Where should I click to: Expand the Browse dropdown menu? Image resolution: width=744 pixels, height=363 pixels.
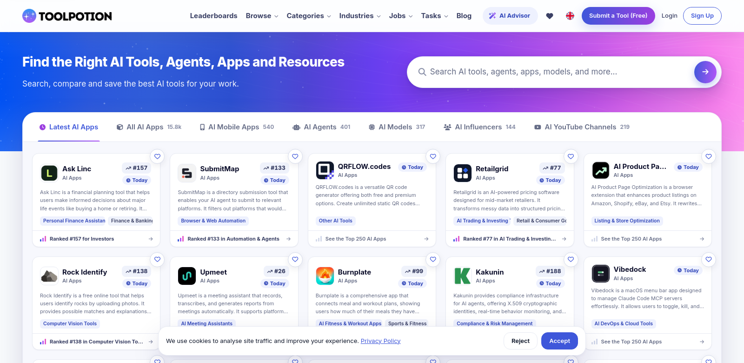click(262, 16)
